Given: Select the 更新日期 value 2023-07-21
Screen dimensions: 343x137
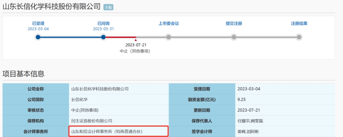Looking at the screenshot, I should (249, 110).
